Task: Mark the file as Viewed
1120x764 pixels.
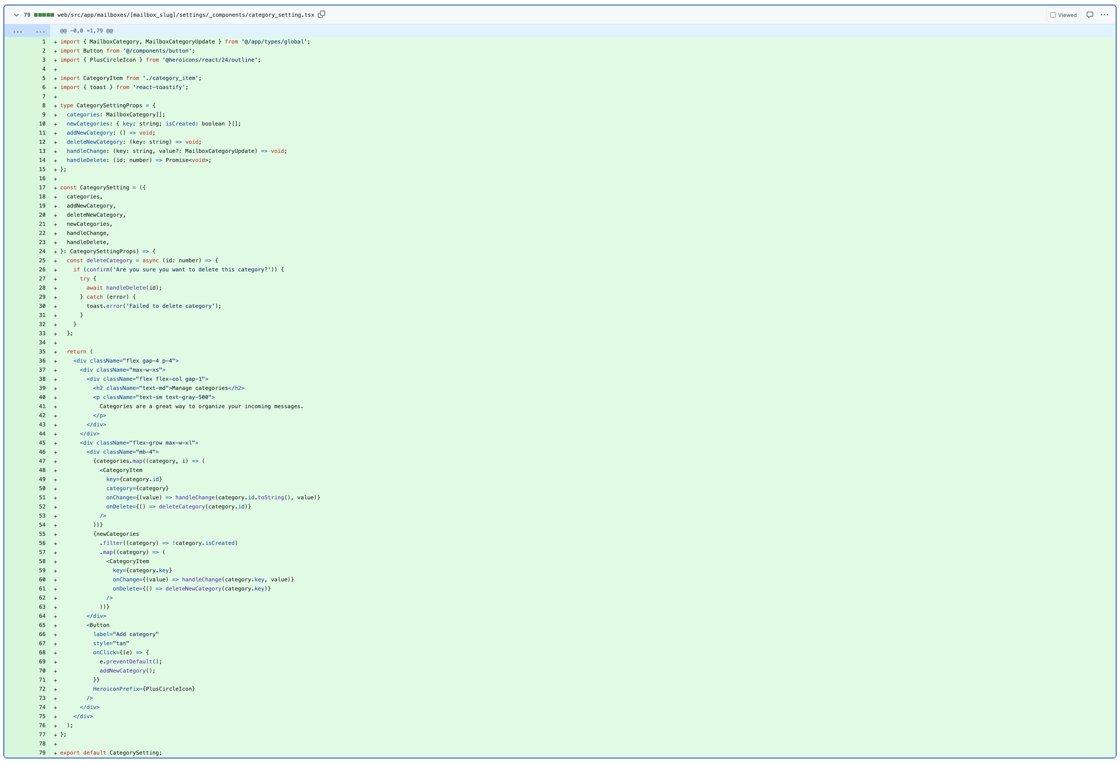Action: [1063, 15]
